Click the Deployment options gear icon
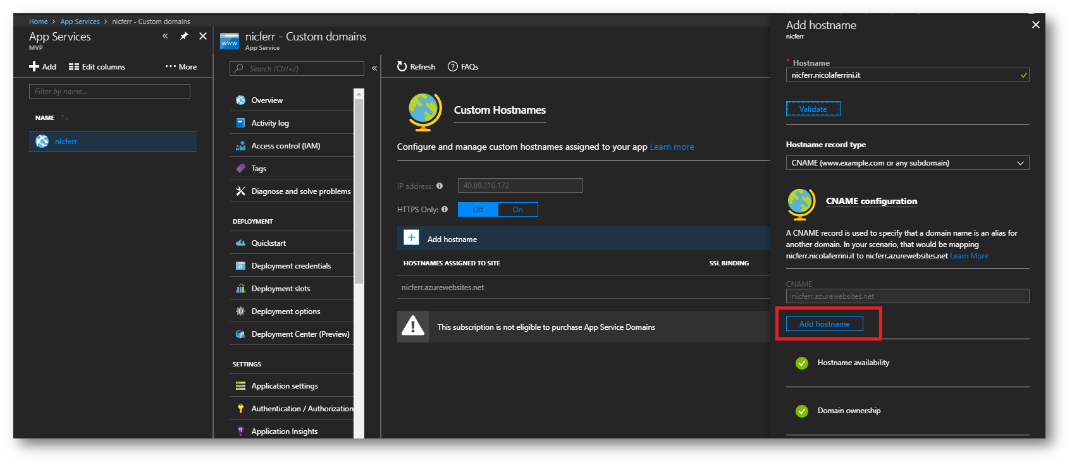Image resolution: width=1072 pixels, height=465 pixels. tap(240, 311)
